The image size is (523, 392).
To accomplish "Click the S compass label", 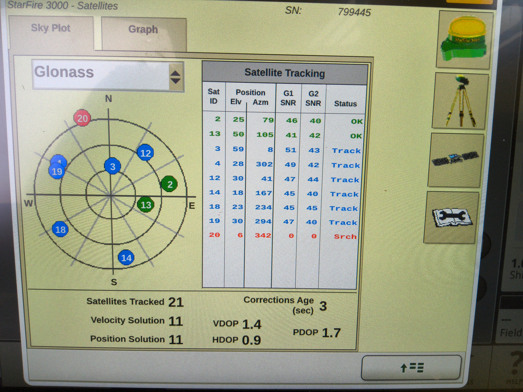I will tap(114, 282).
